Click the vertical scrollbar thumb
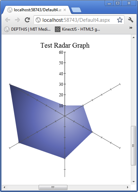The image size is (138, 192). (x=134, y=146)
